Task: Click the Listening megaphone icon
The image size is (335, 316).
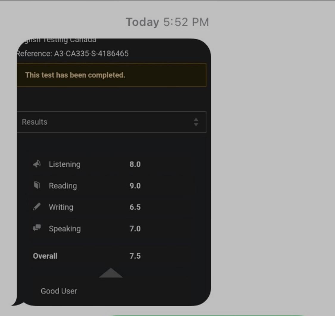Action: [x=37, y=164]
